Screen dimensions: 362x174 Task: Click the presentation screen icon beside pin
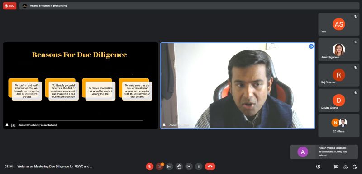[13, 125]
